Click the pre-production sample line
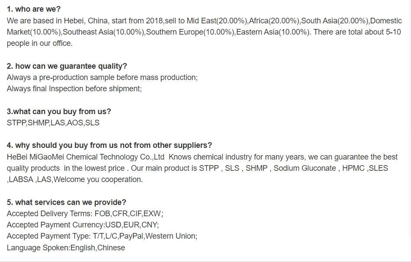The width and height of the screenshot is (411, 262). (x=102, y=77)
